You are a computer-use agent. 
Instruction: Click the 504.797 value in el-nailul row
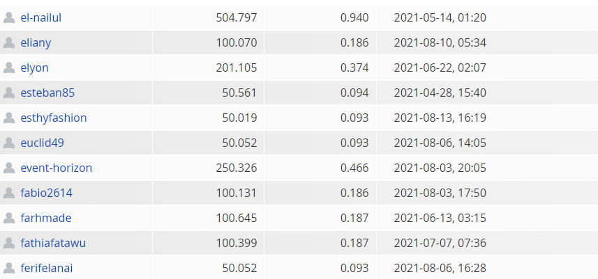[x=237, y=18]
